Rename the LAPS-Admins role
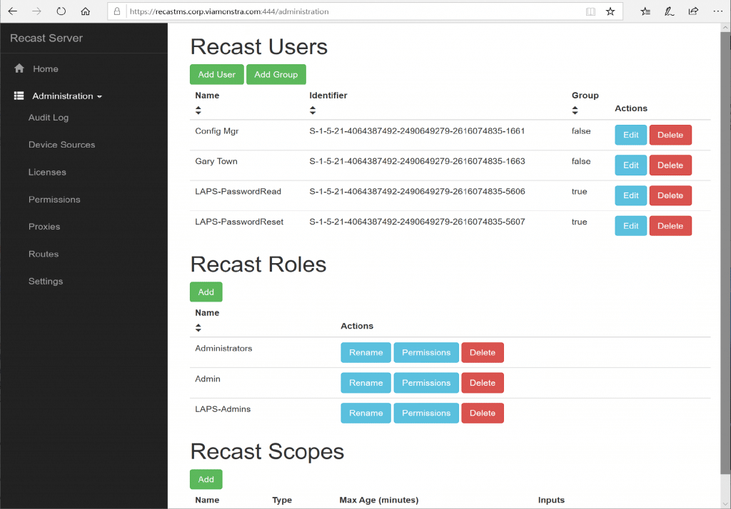The image size is (731, 509). coord(366,413)
